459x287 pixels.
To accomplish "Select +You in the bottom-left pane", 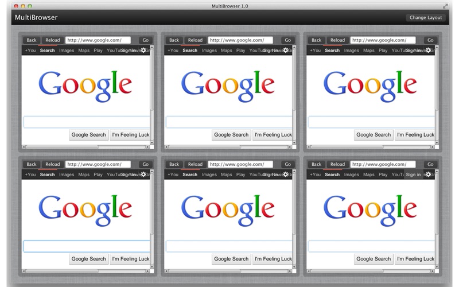I will point(30,174).
